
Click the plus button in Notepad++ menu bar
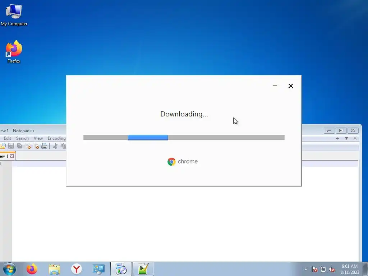[337, 138]
